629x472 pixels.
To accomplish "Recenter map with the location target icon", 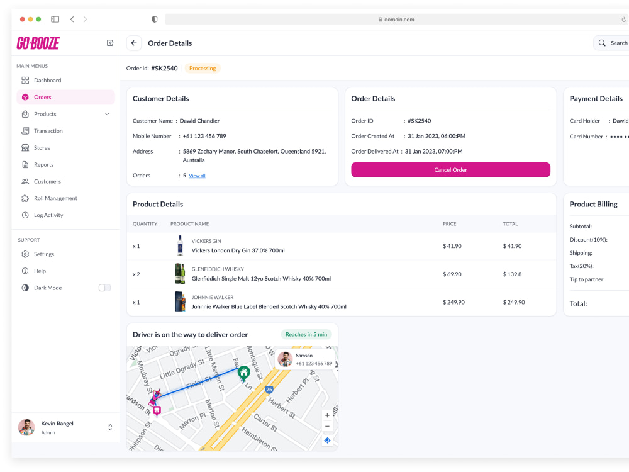I will pos(327,441).
